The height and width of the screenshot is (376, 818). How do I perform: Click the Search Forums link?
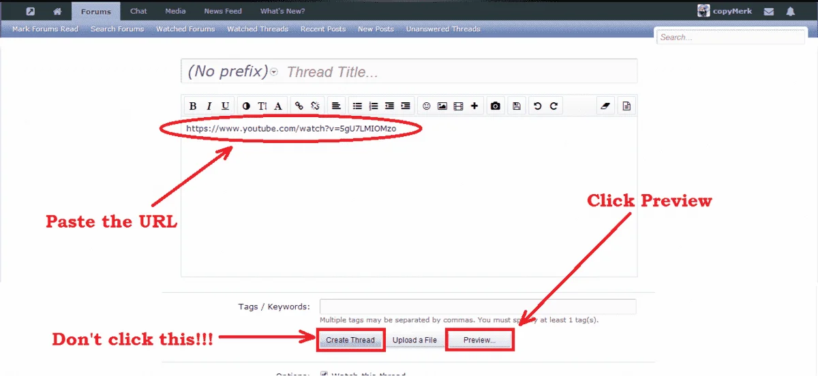[117, 29]
